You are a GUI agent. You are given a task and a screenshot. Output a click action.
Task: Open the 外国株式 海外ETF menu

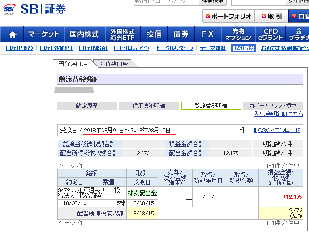(123, 34)
